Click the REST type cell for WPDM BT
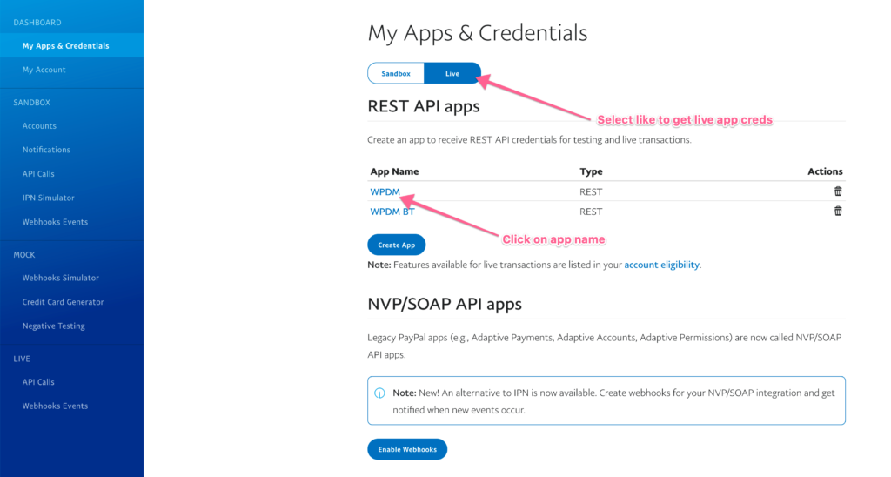Image resolution: width=891 pixels, height=477 pixels. 591,212
